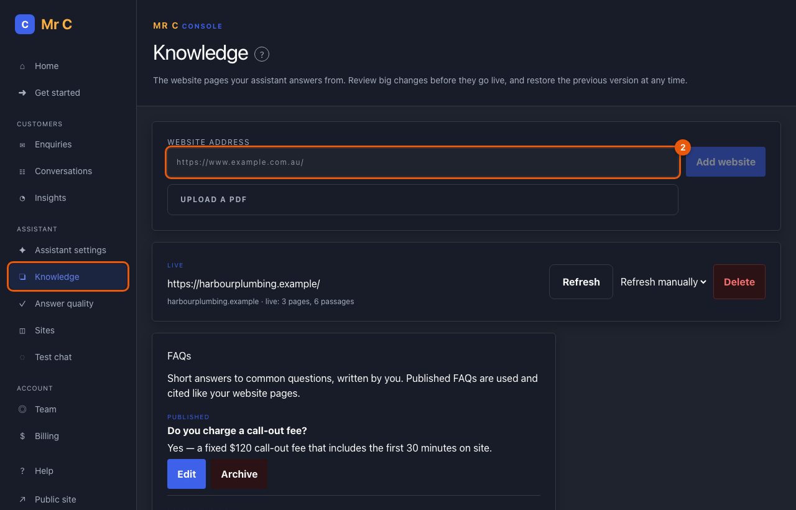Click the Sites layout icon
Image resolution: width=796 pixels, height=510 pixels.
pyautogui.click(x=22, y=330)
